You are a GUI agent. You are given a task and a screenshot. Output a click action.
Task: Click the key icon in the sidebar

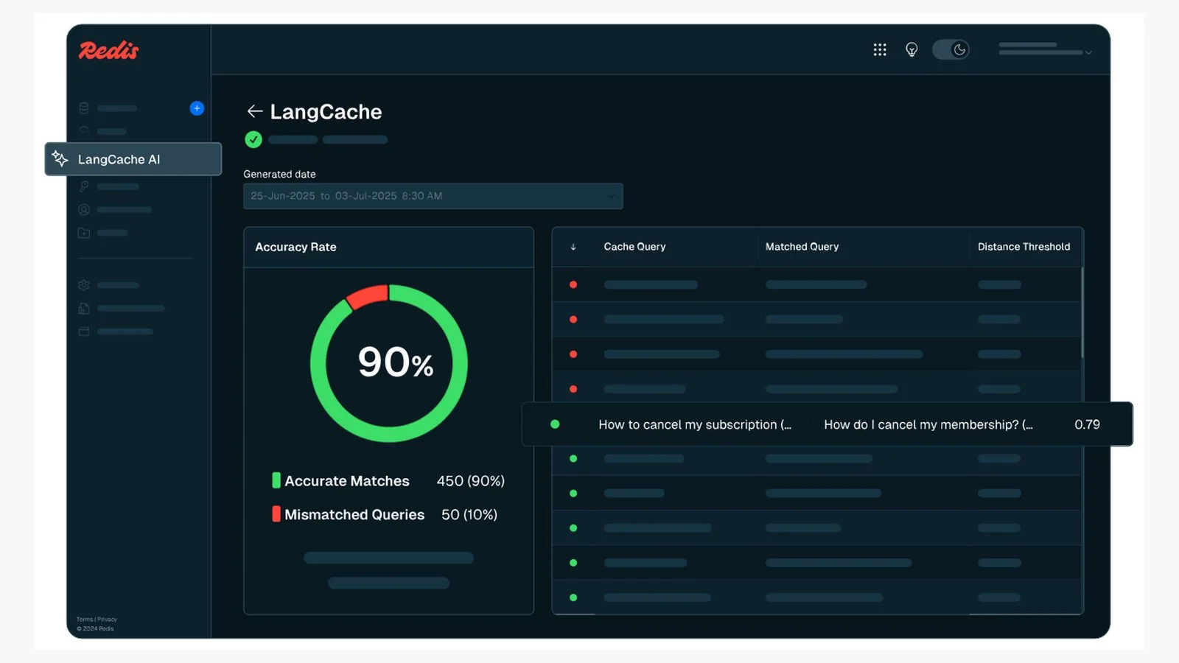click(x=84, y=186)
